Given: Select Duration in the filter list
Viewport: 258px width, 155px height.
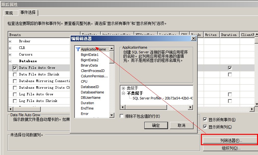Looking at the screenshot, I should tap(87, 103).
